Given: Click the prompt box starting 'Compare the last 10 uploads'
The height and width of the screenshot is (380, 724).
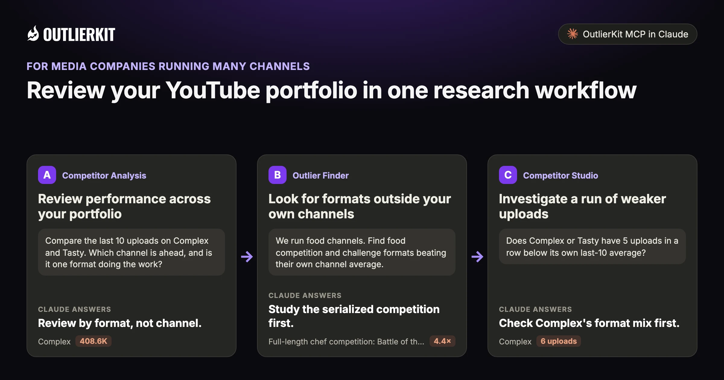Looking at the screenshot, I should pyautogui.click(x=132, y=252).
